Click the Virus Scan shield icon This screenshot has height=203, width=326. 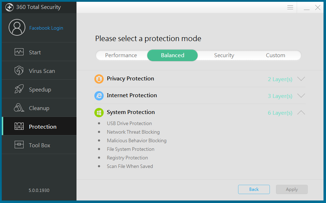19,71
